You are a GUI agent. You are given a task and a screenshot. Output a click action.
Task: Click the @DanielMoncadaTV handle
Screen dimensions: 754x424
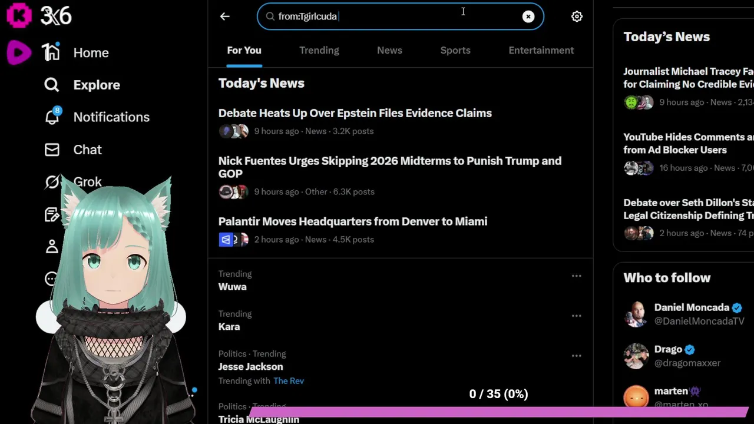[x=699, y=322]
